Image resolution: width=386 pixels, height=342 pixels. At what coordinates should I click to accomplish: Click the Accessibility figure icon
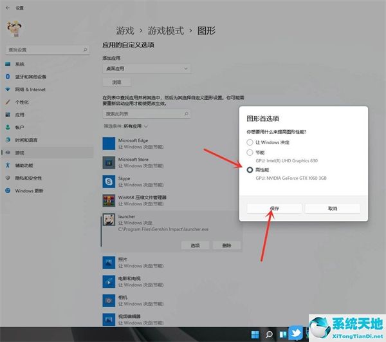click(x=8, y=165)
